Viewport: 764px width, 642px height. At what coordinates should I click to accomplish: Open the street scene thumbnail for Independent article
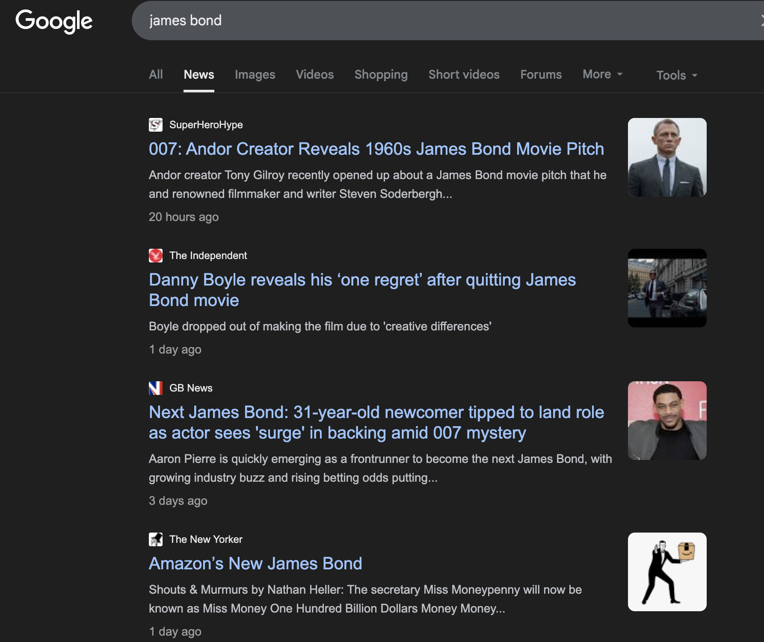[x=667, y=288]
